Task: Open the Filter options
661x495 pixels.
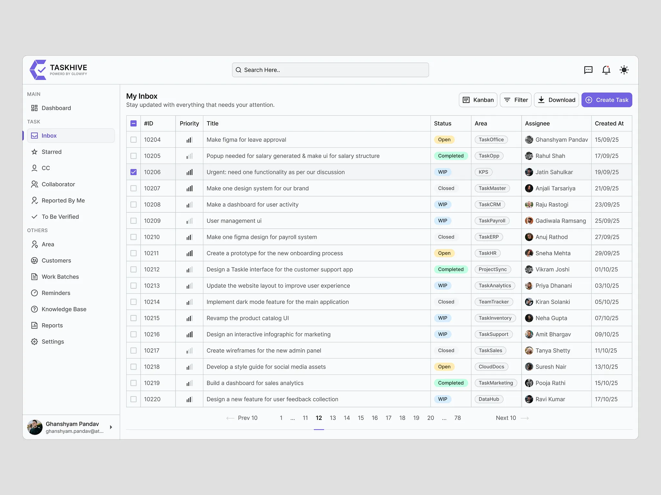Action: click(x=515, y=100)
